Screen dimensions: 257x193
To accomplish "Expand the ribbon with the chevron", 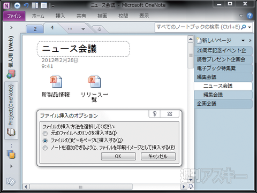I will pos(241,16).
